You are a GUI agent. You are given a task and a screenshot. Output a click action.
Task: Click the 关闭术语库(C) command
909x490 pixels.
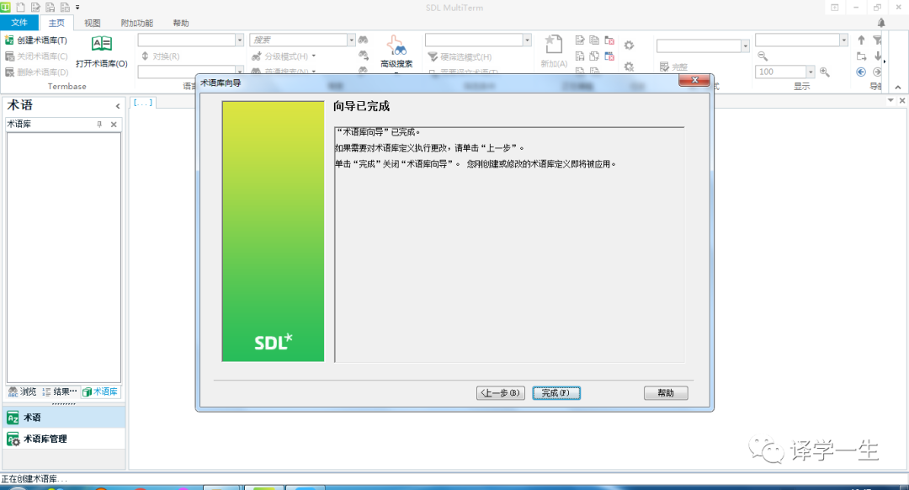36,56
